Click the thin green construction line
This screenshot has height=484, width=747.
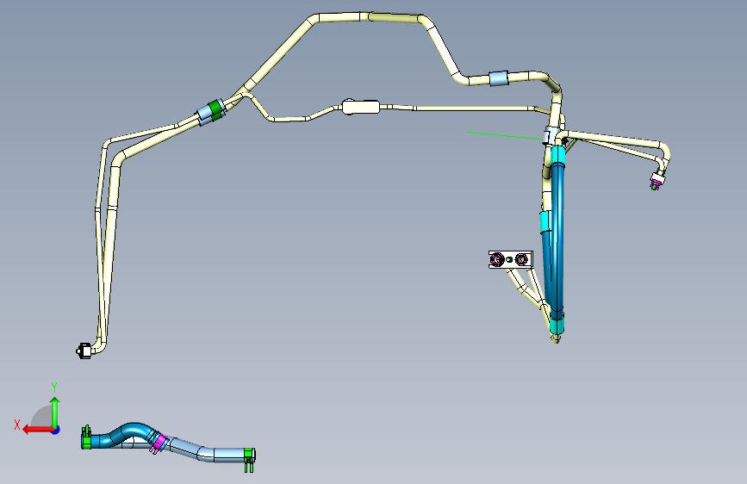[x=505, y=136]
